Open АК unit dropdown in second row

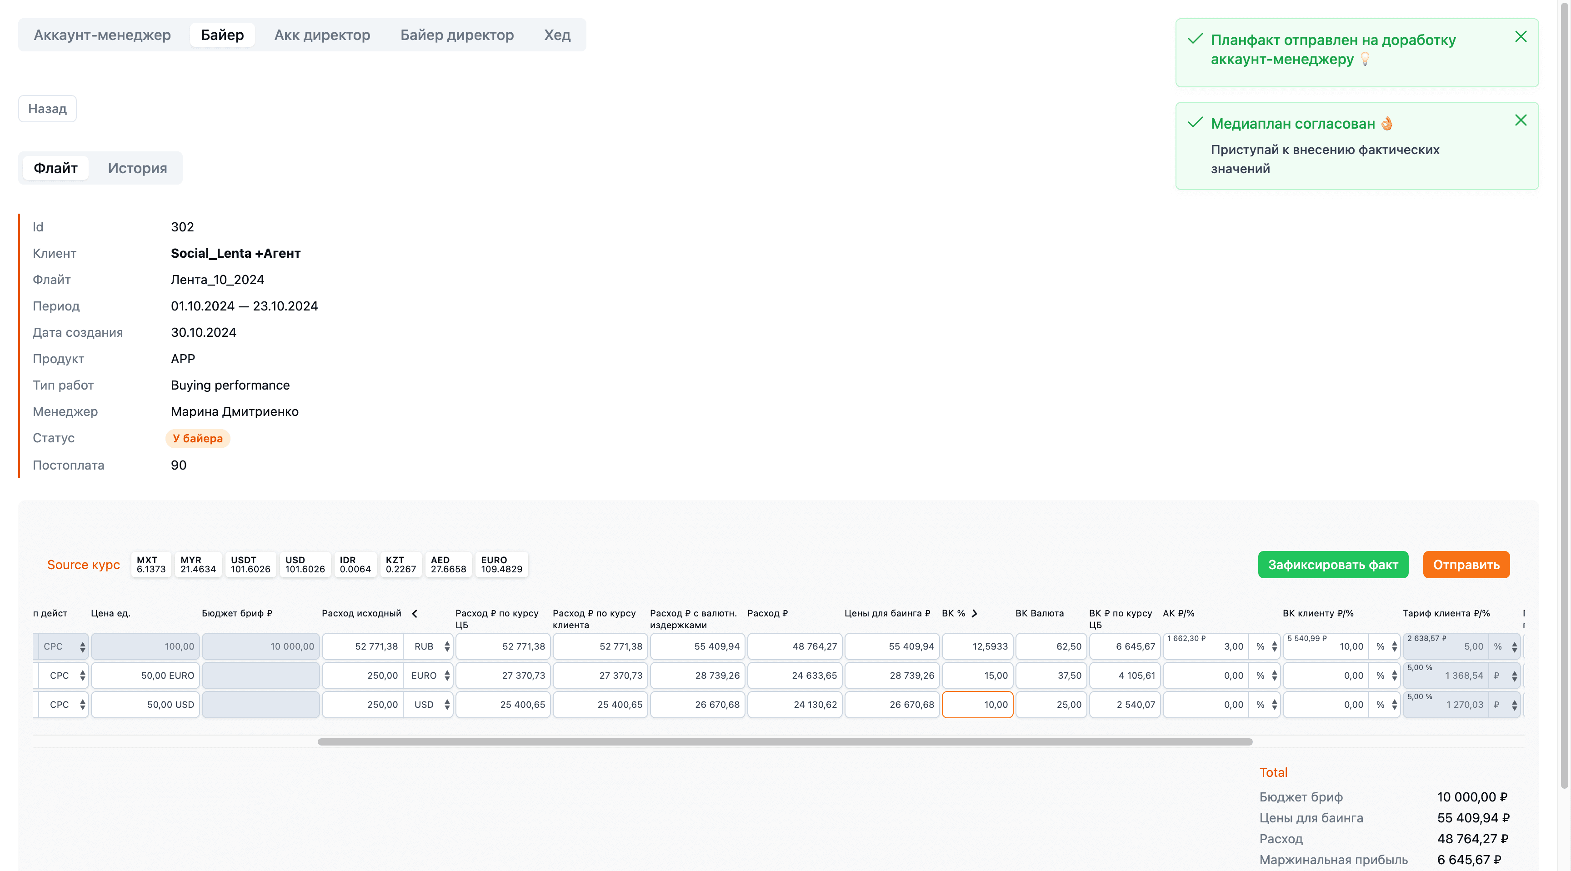point(1265,675)
